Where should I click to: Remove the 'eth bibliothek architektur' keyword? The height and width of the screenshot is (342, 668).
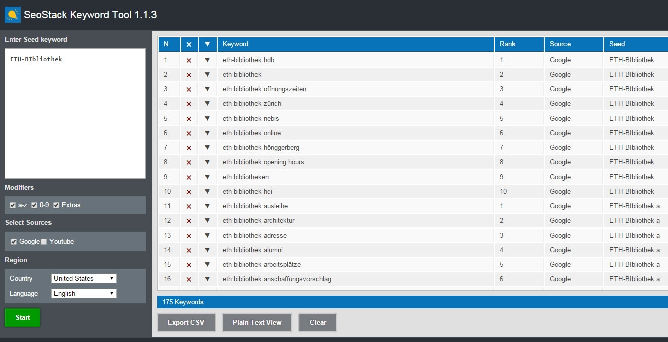coord(189,221)
